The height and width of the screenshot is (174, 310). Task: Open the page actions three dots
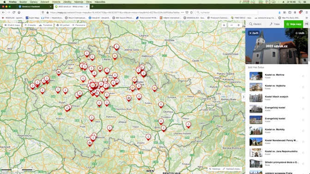coord(182,12)
